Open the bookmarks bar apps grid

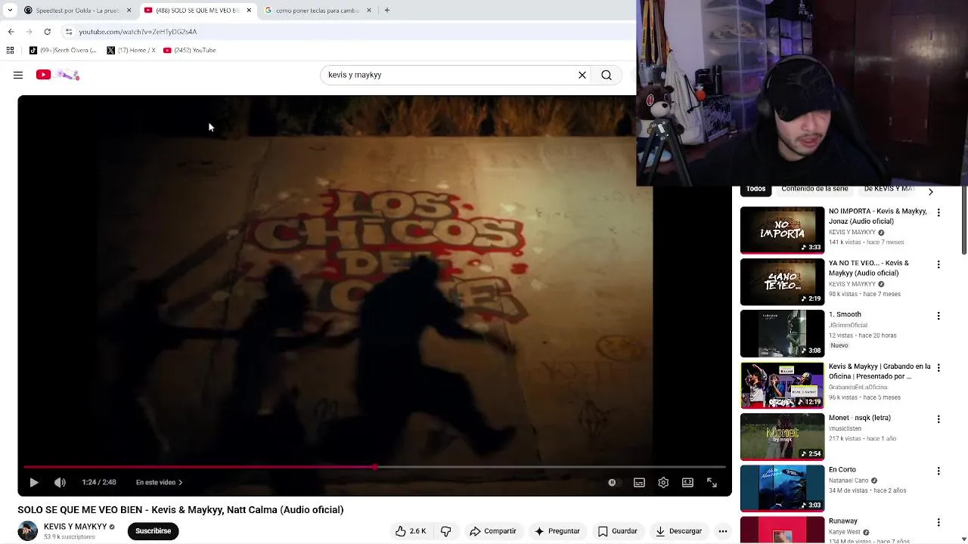coord(10,50)
